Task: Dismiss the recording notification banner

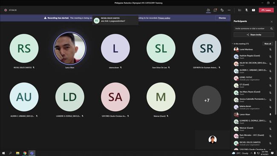Action: (x=222, y=18)
